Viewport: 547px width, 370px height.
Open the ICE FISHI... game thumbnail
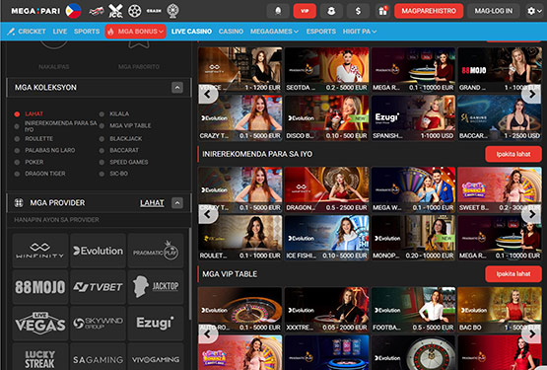(x=326, y=238)
